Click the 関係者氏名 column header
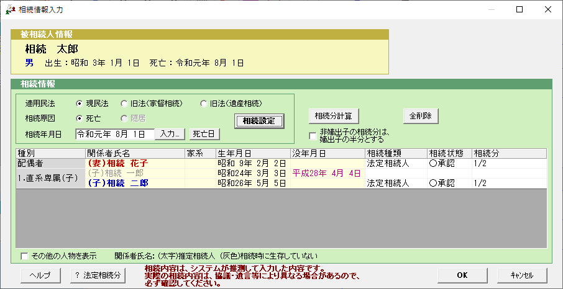The image size is (563, 289). [x=135, y=153]
